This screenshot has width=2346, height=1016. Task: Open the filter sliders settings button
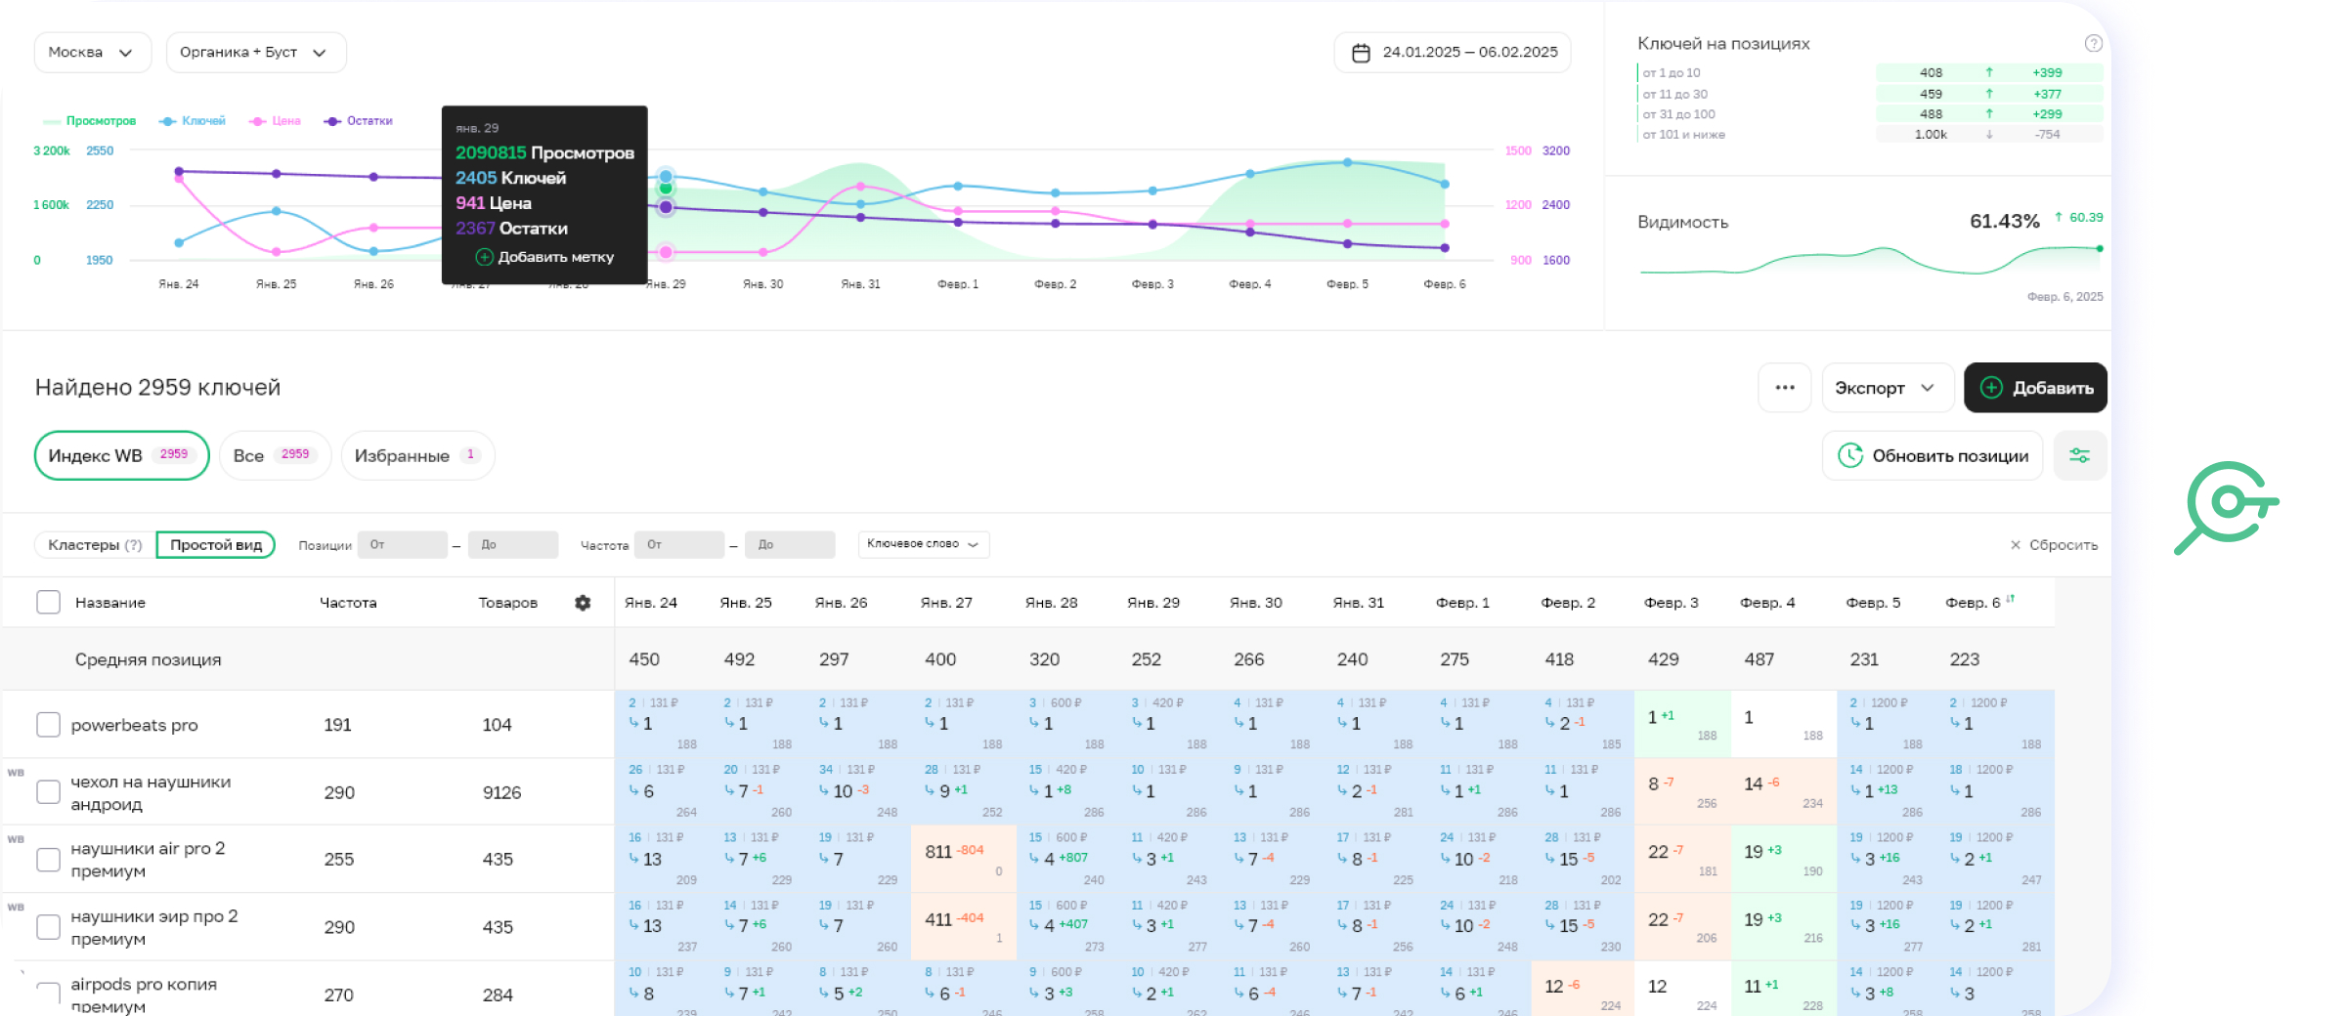(x=2079, y=455)
